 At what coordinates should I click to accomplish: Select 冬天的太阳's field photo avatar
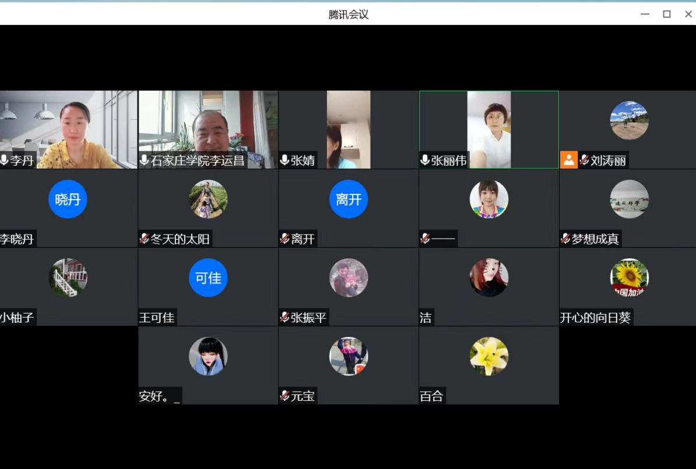point(208,199)
